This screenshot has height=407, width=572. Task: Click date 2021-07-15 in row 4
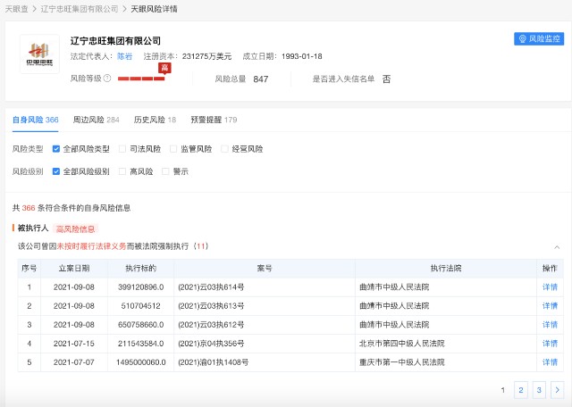click(74, 344)
